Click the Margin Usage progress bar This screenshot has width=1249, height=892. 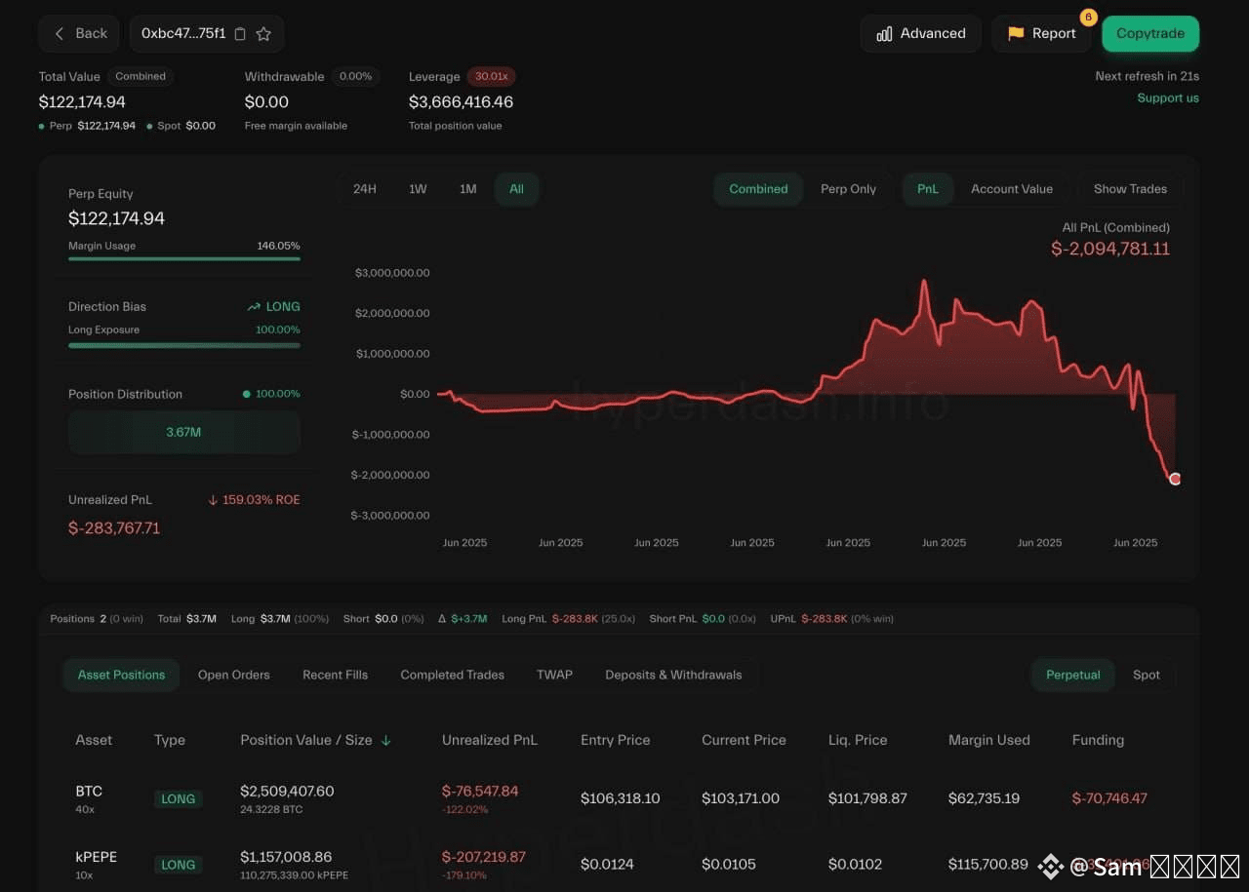(x=184, y=259)
